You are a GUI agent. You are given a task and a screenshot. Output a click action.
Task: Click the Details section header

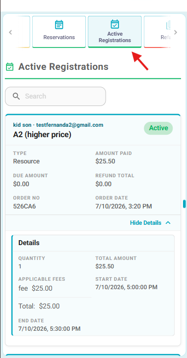click(x=29, y=243)
